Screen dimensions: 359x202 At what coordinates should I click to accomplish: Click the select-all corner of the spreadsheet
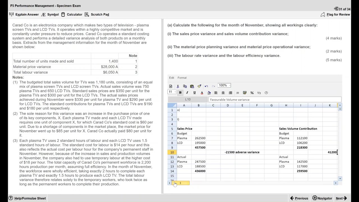coord(172,105)
